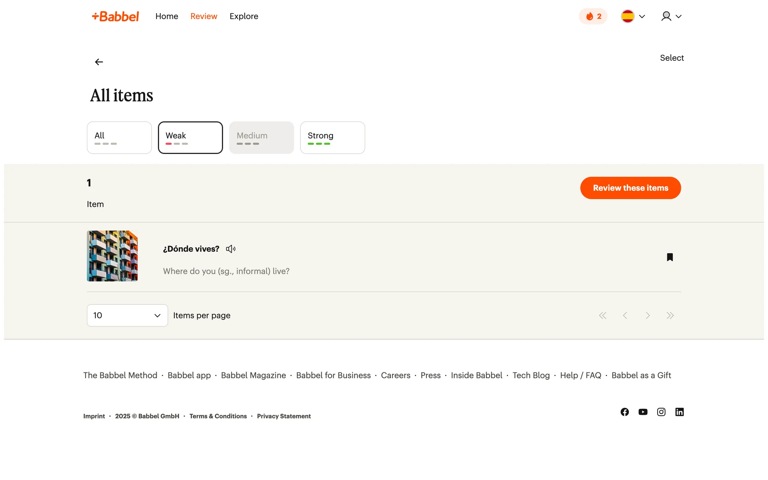The height and width of the screenshot is (480, 768).
Task: Open Babbel Instagram icon
Action: 661,412
